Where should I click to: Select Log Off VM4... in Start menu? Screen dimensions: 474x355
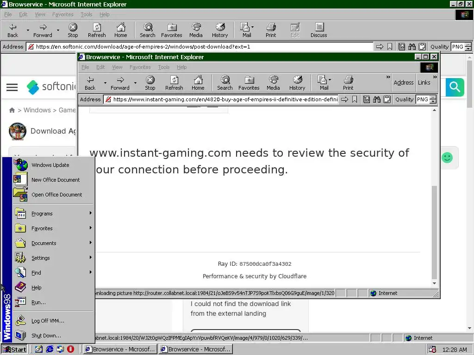[53, 321]
